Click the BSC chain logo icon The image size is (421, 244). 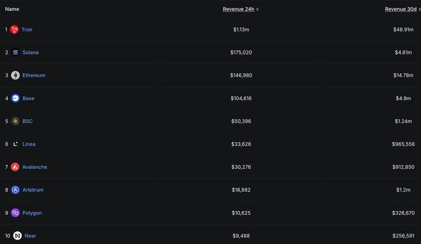pyautogui.click(x=15, y=121)
